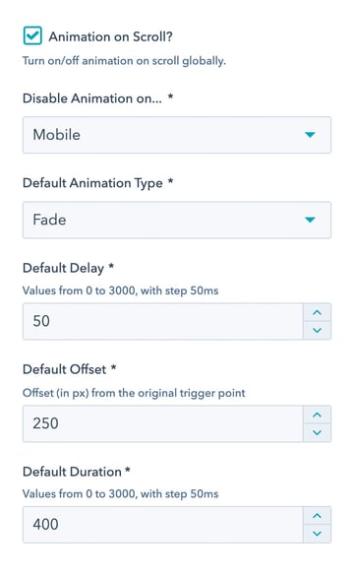The image size is (354, 578).
Task: Focus the Default Offset field containing 250
Action: [x=162, y=423]
